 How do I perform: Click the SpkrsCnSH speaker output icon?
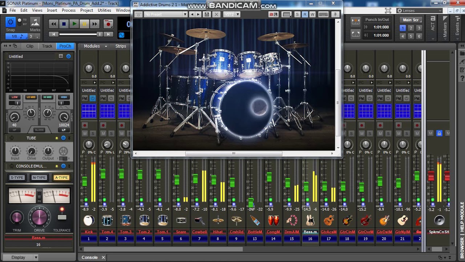pyautogui.click(x=439, y=220)
